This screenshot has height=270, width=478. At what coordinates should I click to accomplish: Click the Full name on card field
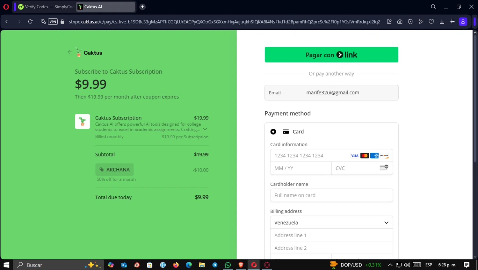click(x=331, y=195)
